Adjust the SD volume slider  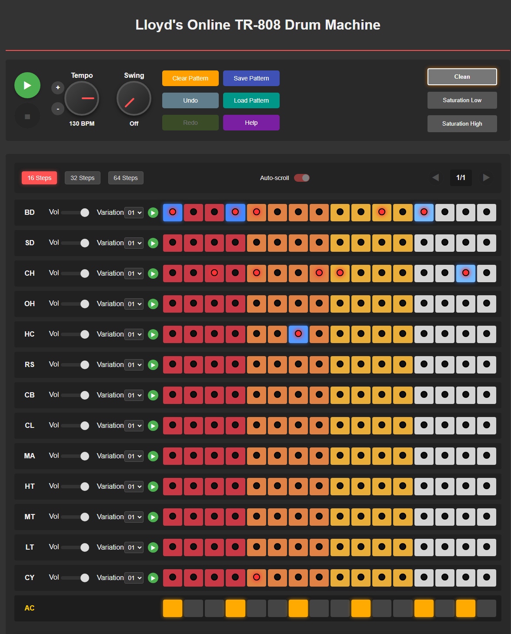(x=75, y=243)
